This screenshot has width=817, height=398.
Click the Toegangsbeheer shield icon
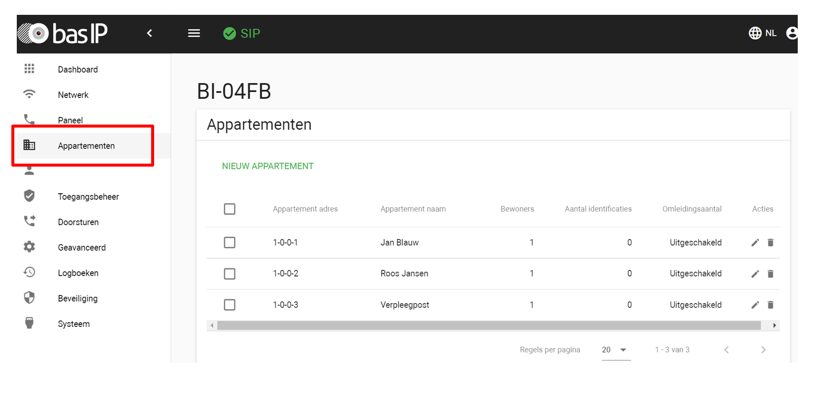click(x=29, y=196)
